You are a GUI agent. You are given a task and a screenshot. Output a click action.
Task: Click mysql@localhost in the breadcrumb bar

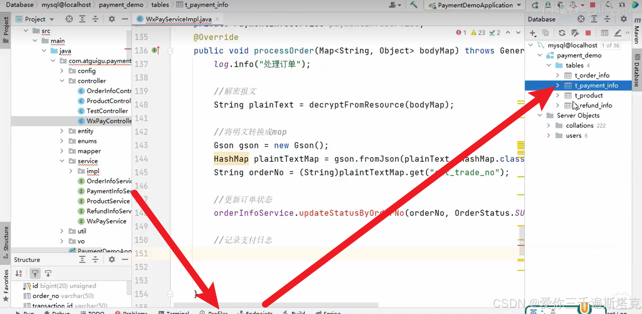pos(66,5)
